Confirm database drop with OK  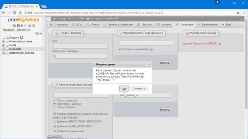point(124,88)
